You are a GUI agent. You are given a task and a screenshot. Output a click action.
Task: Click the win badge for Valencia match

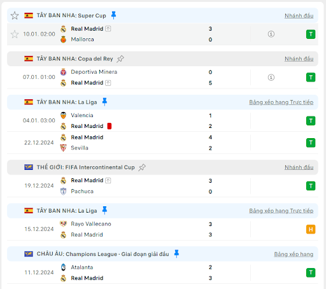click(x=311, y=121)
